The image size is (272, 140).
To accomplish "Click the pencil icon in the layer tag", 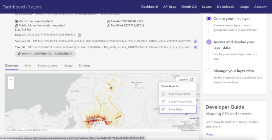I will (x=19, y=54).
